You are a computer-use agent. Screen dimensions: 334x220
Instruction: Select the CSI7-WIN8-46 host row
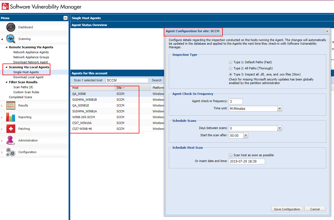pos(117,129)
